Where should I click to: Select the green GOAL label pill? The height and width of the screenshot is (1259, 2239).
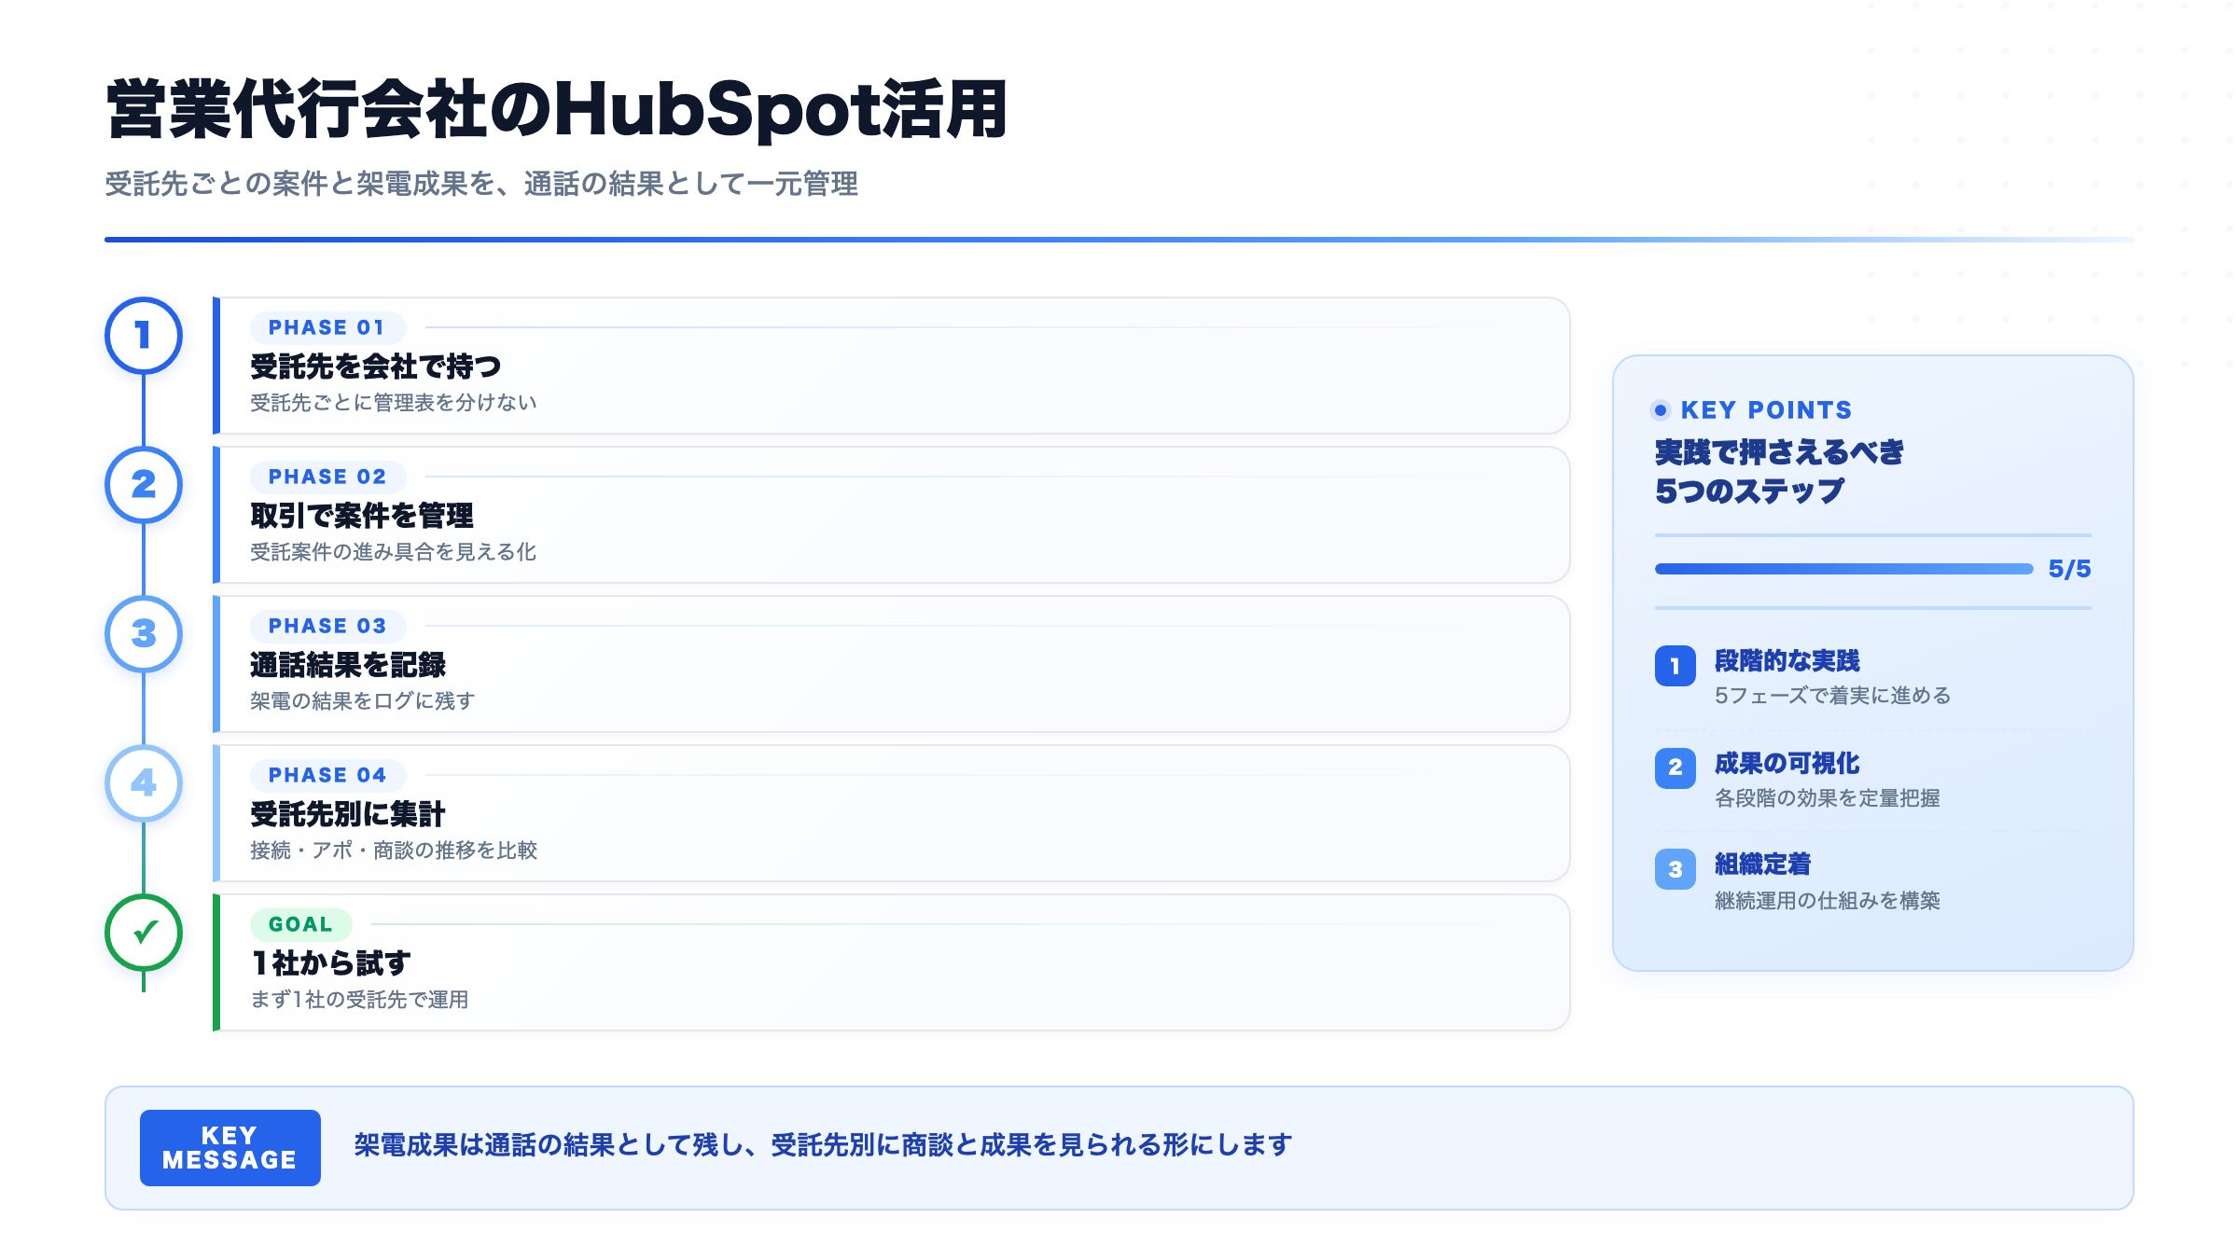300,924
